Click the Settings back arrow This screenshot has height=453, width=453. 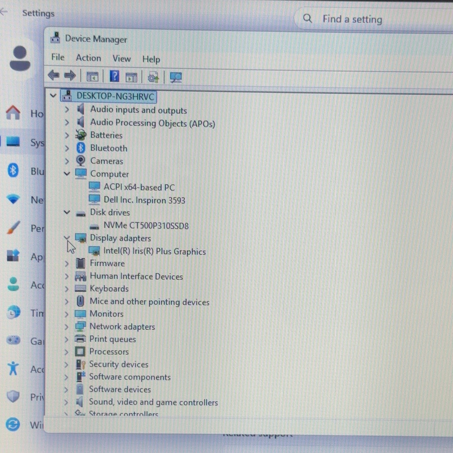click(4, 12)
